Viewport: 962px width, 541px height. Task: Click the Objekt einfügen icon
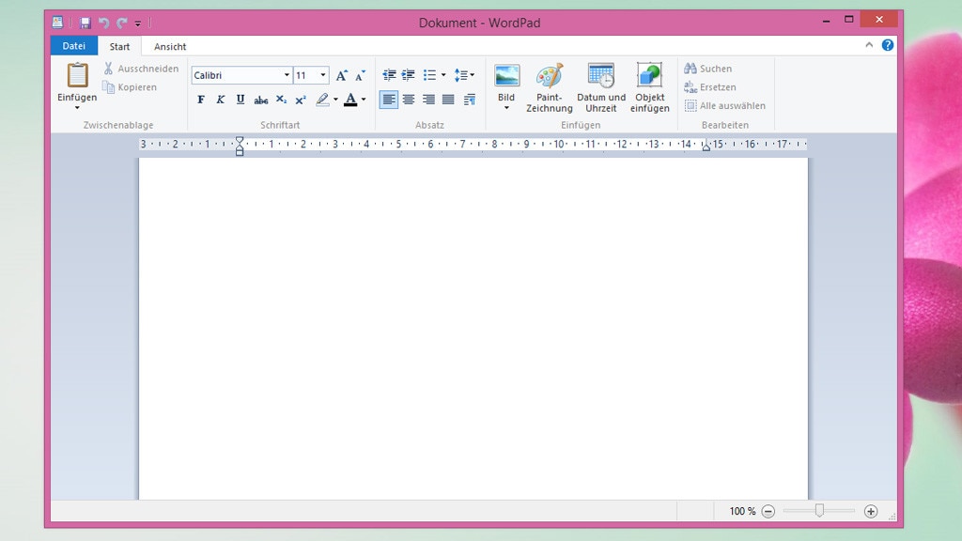[649, 77]
